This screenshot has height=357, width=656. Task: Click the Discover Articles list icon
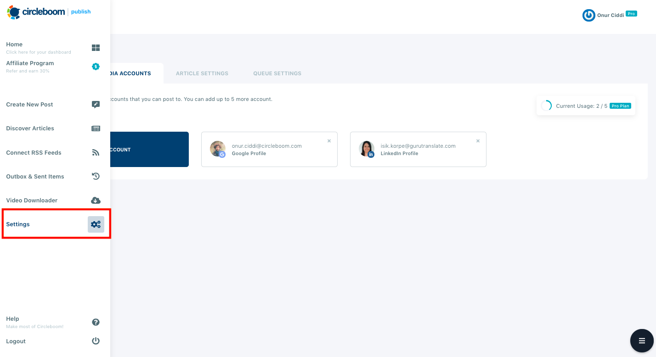[96, 128]
